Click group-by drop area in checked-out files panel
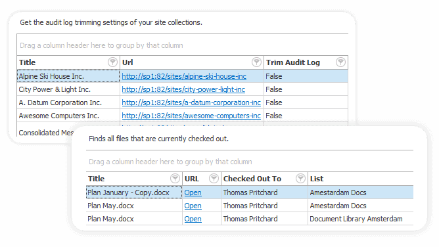 point(250,162)
